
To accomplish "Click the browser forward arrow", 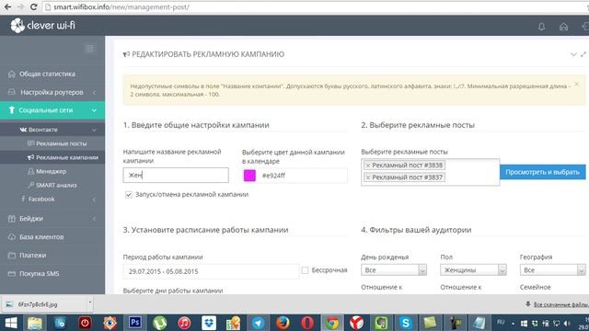I will click(x=20, y=6).
